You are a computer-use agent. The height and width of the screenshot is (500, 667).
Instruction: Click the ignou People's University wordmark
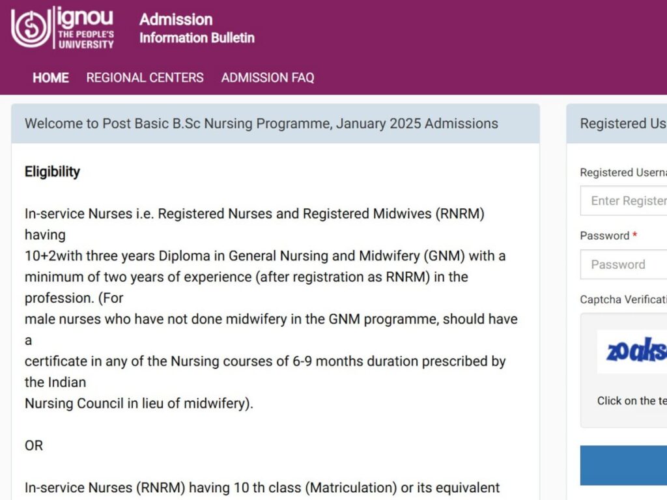pos(85,28)
